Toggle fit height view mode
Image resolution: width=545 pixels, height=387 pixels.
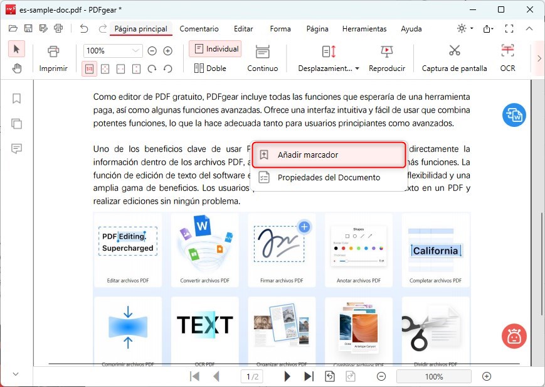tap(136, 69)
